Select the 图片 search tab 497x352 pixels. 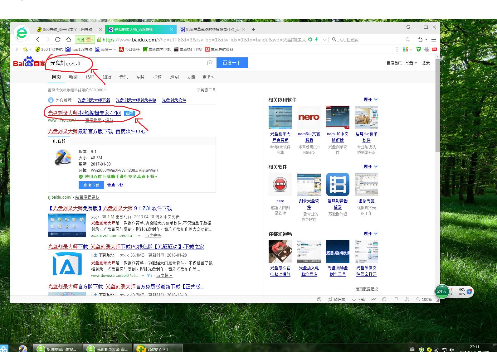coord(140,77)
